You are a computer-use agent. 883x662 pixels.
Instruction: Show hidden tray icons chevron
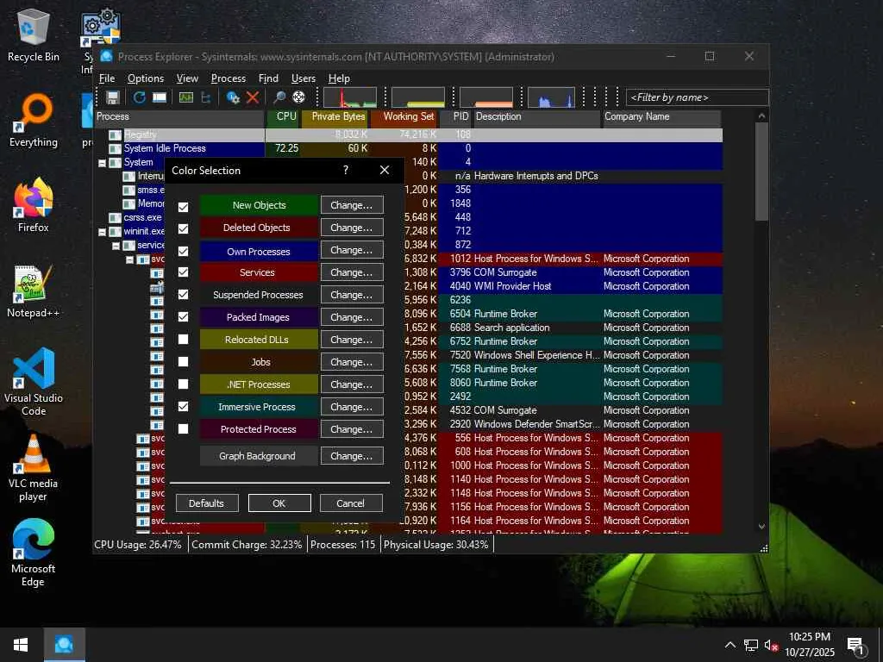click(730, 645)
